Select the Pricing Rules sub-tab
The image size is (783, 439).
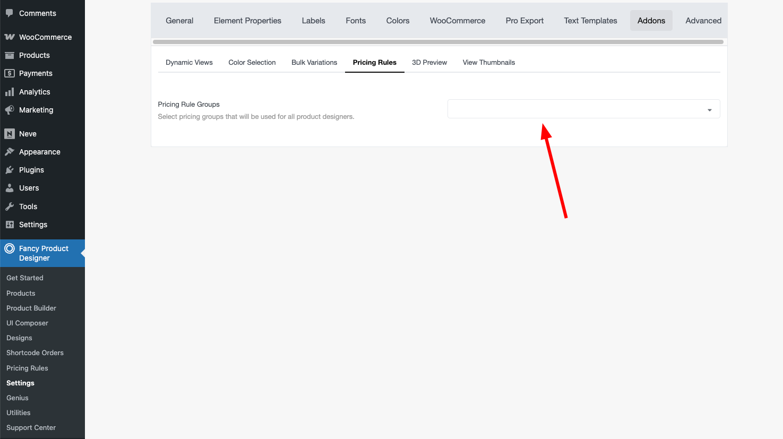pyautogui.click(x=375, y=63)
